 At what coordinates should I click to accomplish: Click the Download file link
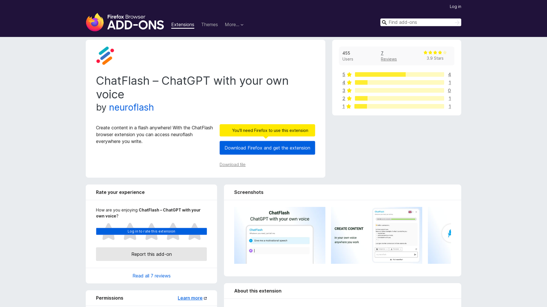(232, 165)
